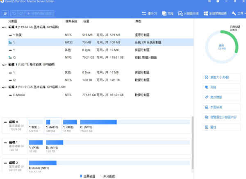
Task: Click the selected FAT32 row's drive icon
Action: point(10,42)
